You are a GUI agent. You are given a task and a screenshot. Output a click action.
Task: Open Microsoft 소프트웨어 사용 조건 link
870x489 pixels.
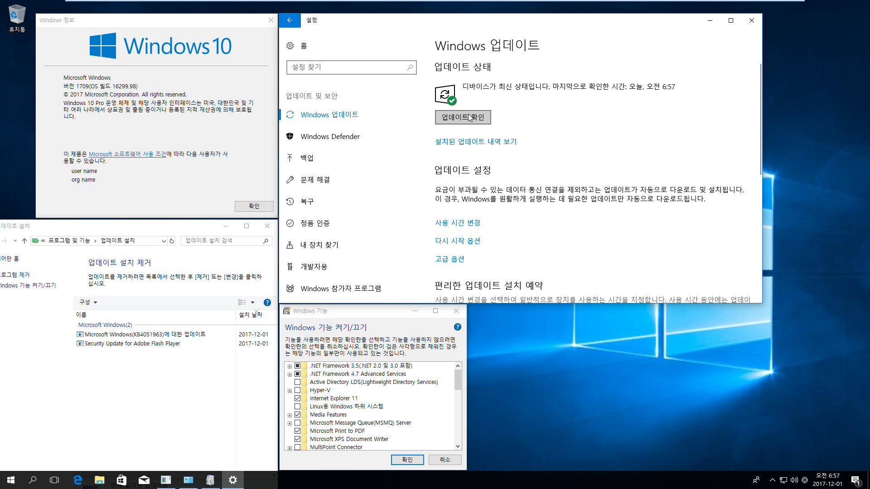(127, 154)
